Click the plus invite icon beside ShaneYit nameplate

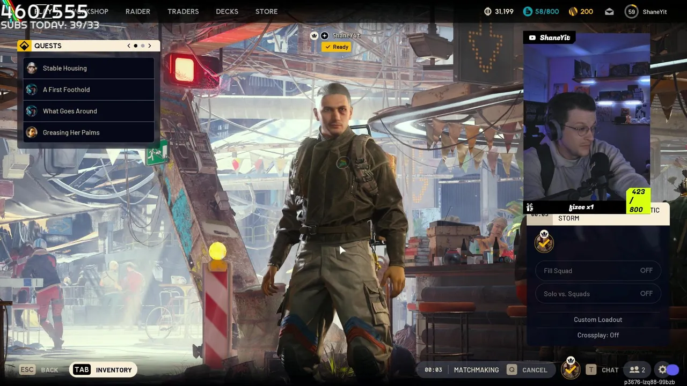tap(324, 35)
